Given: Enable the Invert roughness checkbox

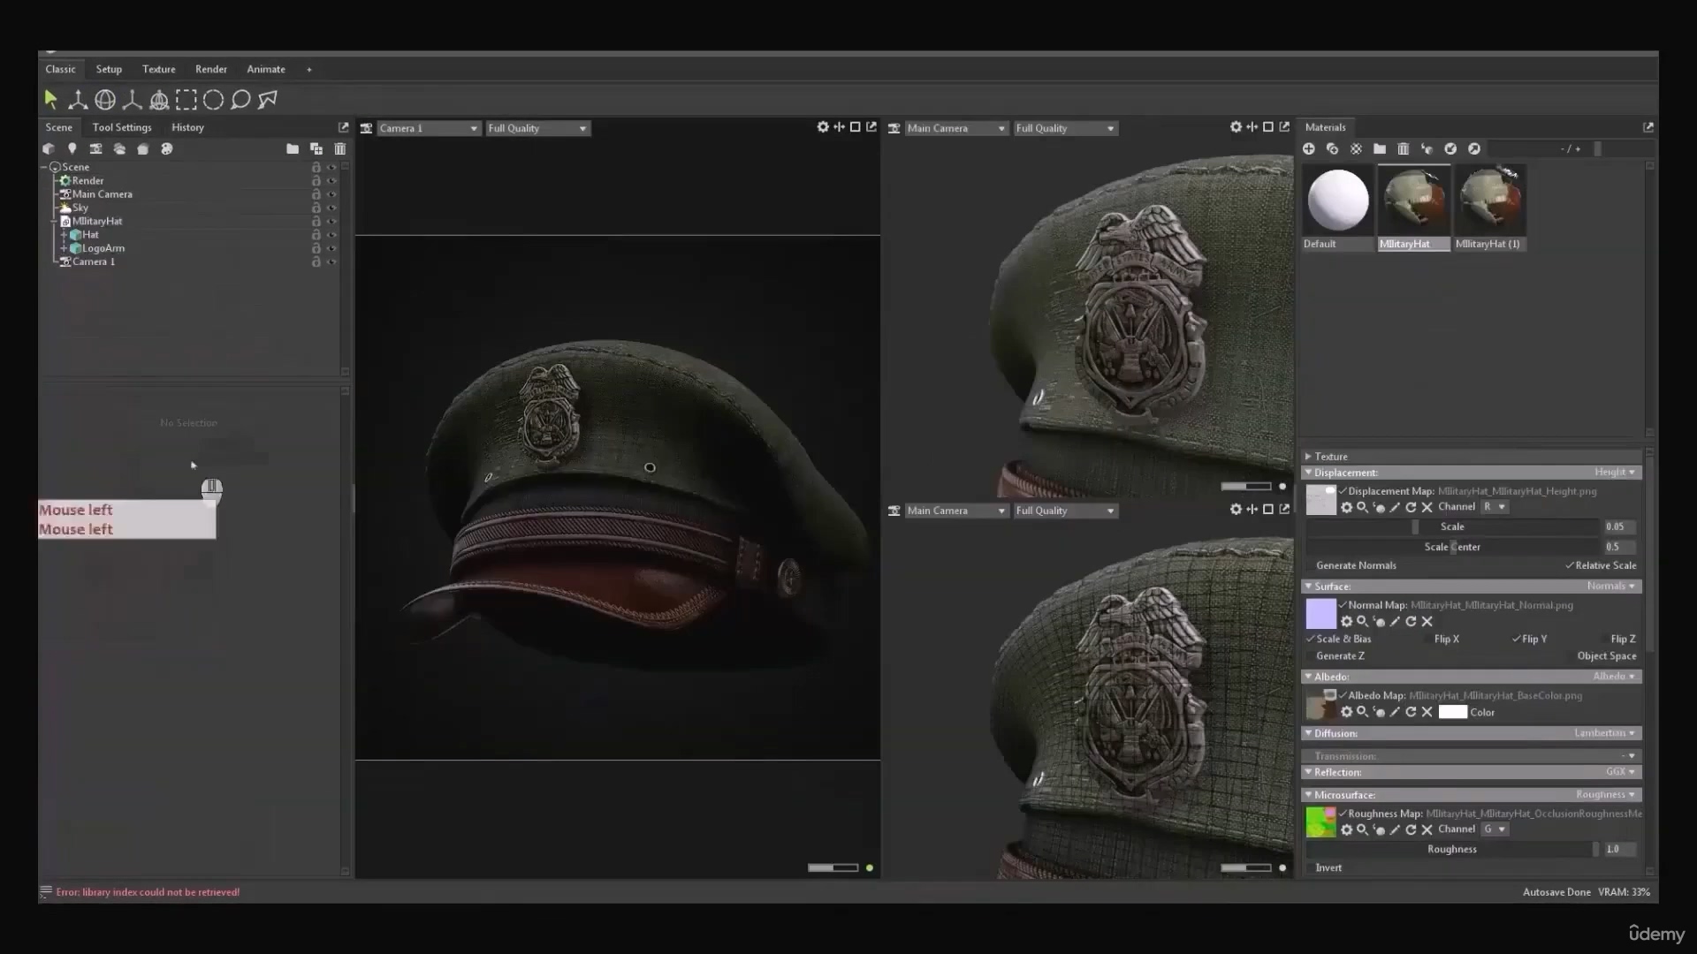Looking at the screenshot, I should pos(1311,867).
